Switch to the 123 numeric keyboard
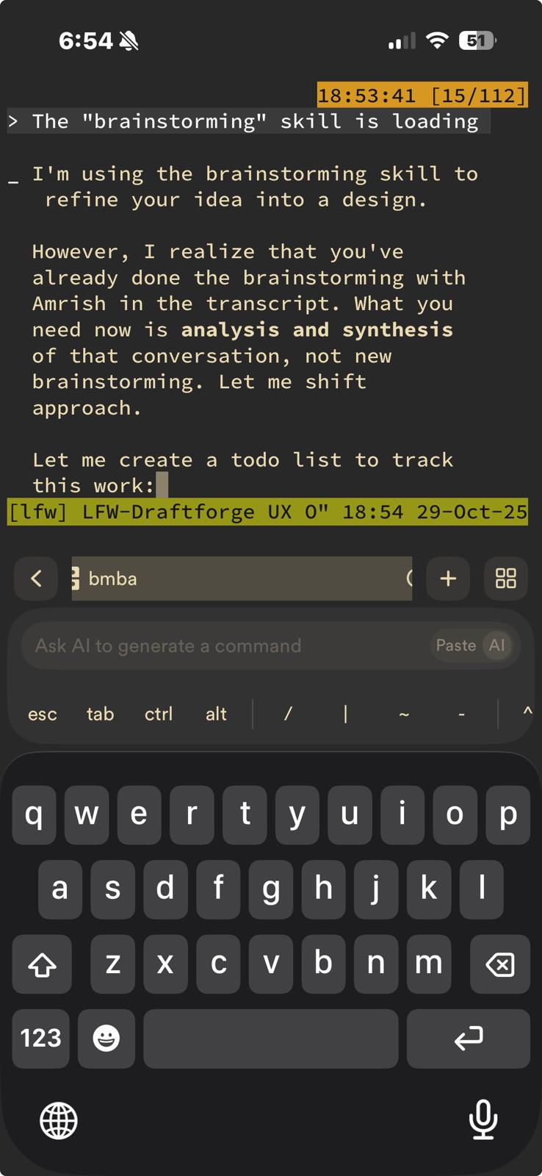The width and height of the screenshot is (542, 1176). [40, 1038]
